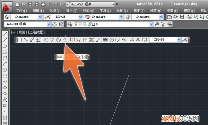Open the Multileader Style Standard dropdown
The height and width of the screenshot is (125, 208).
(161, 17)
